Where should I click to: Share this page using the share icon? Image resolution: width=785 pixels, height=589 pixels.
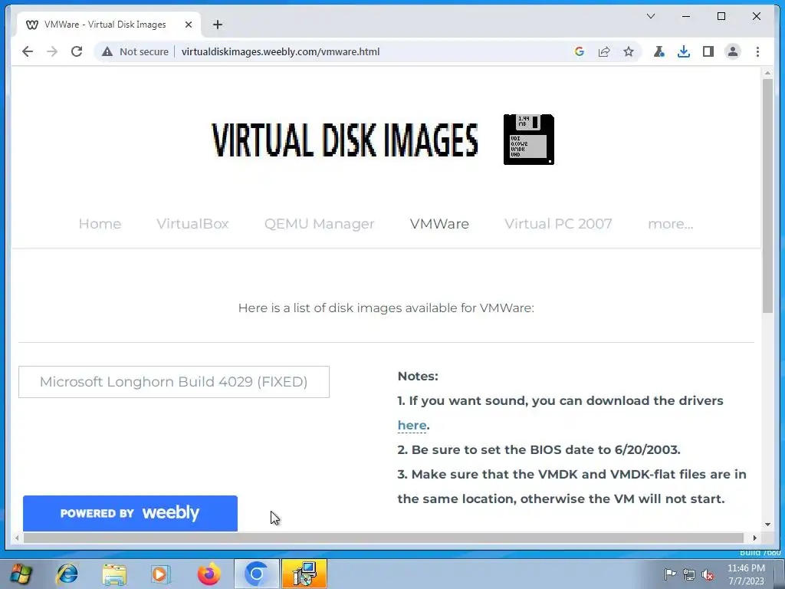pyautogui.click(x=604, y=51)
